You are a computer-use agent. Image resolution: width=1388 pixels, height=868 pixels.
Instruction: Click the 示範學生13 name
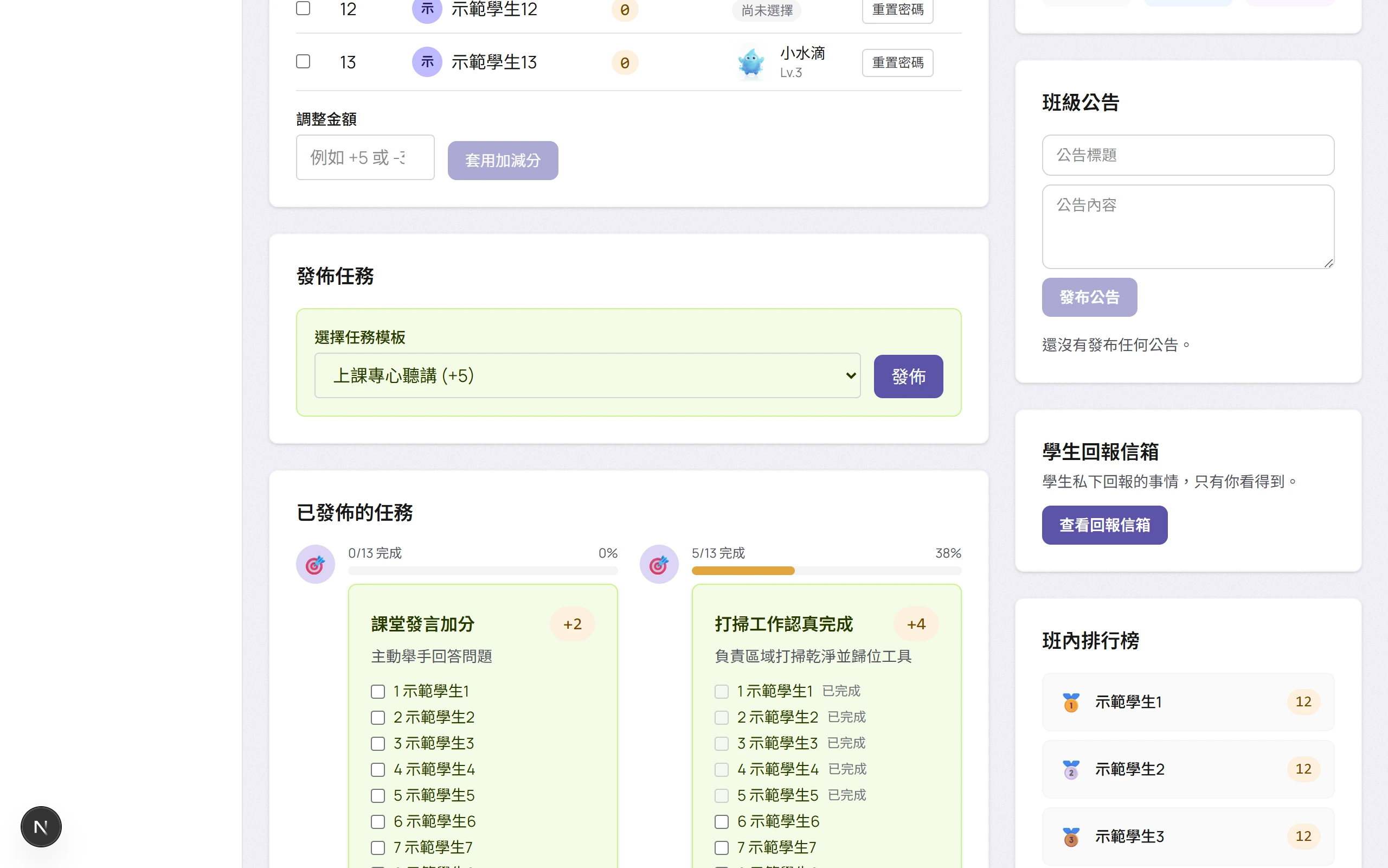pos(494,62)
